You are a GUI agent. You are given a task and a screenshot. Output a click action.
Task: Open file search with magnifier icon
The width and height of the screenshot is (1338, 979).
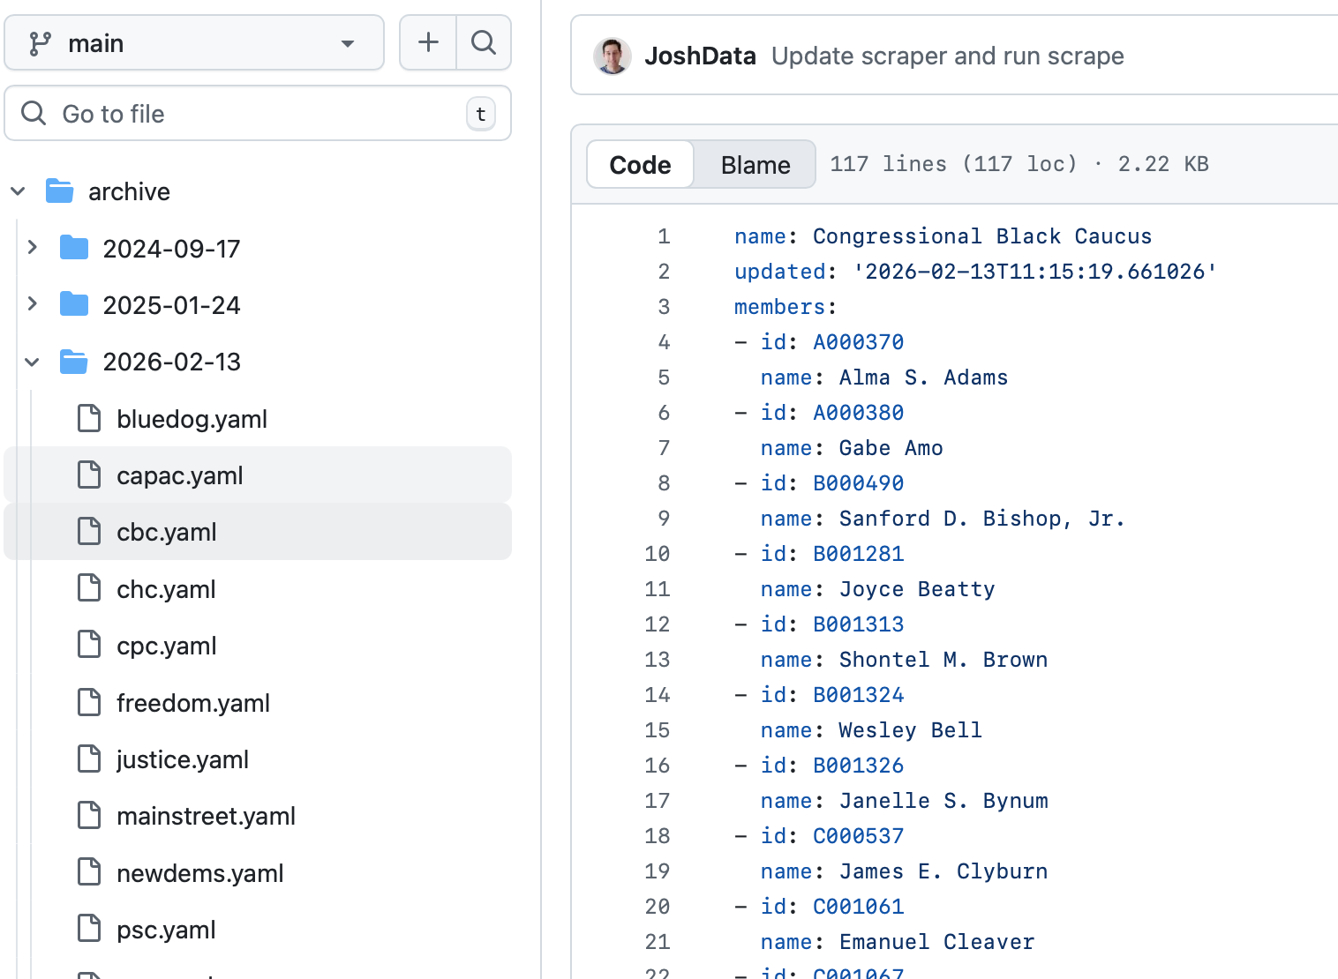(x=483, y=42)
